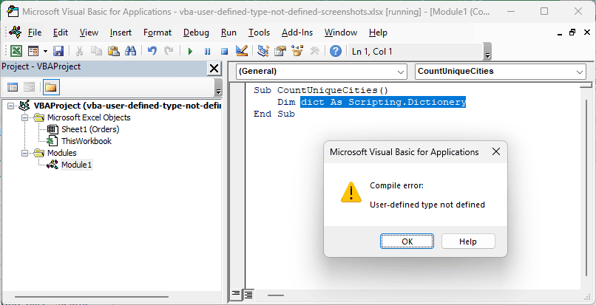The height and width of the screenshot is (305, 596).
Task: Switch to Full Module View button
Action: (x=248, y=295)
